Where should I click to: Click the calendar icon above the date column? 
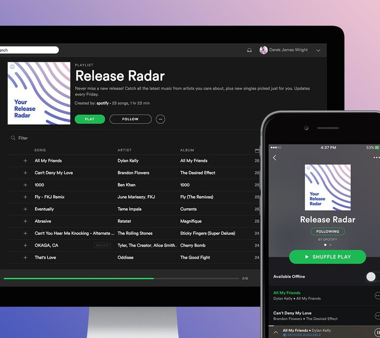257,150
